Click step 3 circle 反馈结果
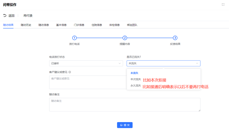The height and width of the screenshot is (129, 229). (x=175, y=38)
